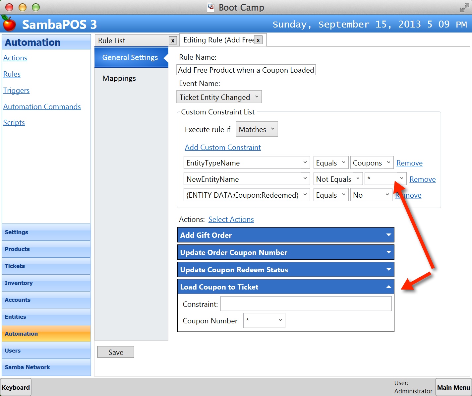Click into the Constraint text field

(306, 304)
